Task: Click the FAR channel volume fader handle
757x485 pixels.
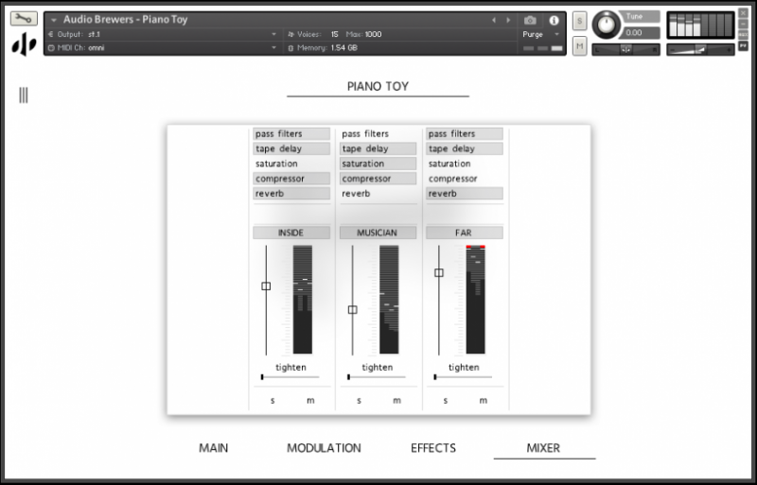Action: (439, 272)
